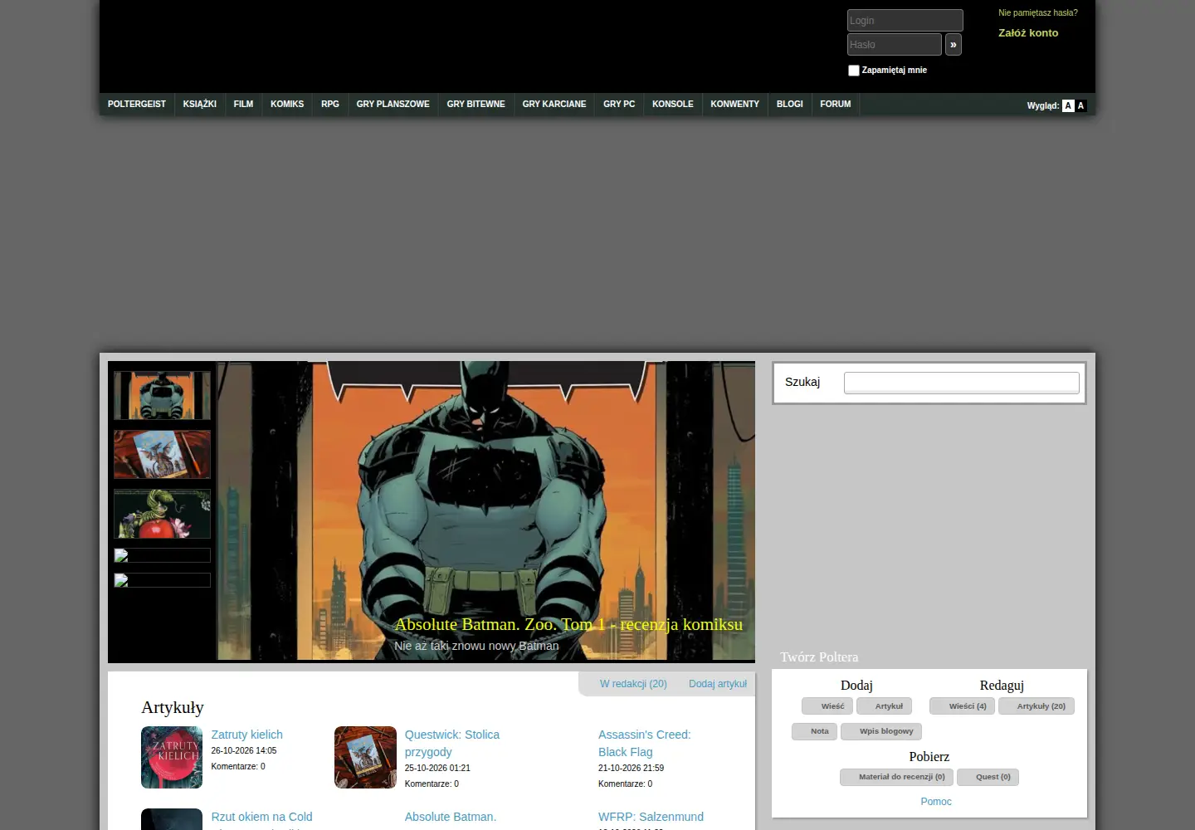Click into the Hasło password field

[x=895, y=45]
